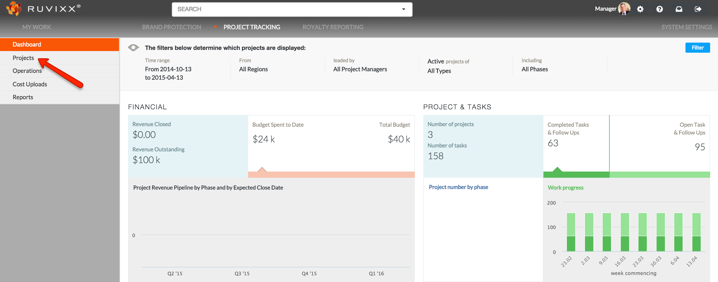The image size is (718, 282).
Task: Switch to the Royalty Reporting tab
Action: (333, 27)
